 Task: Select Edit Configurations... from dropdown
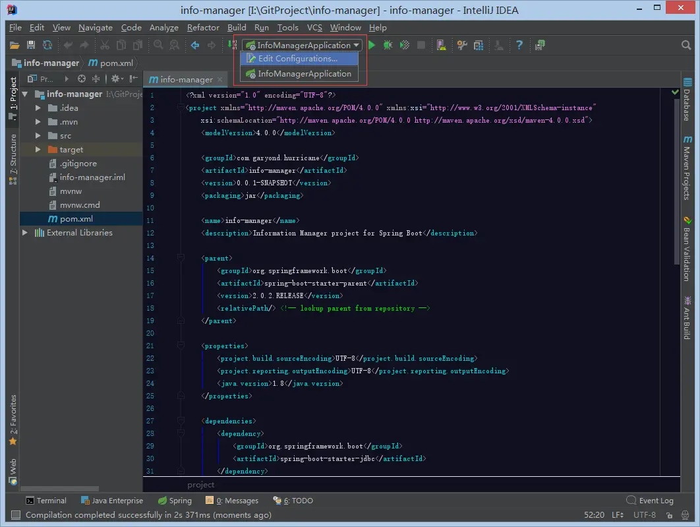pos(299,59)
